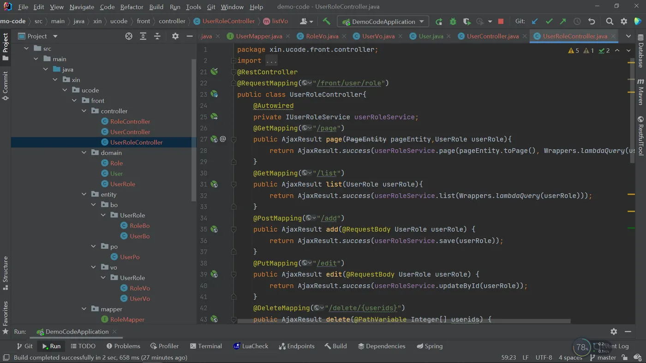646x363 pixels.
Task: Collapse the bo folder
Action: pyautogui.click(x=94, y=205)
